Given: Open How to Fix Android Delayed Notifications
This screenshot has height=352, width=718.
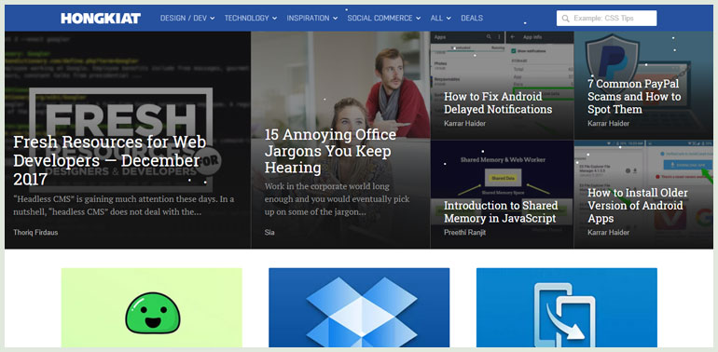Looking at the screenshot, I should click(498, 102).
